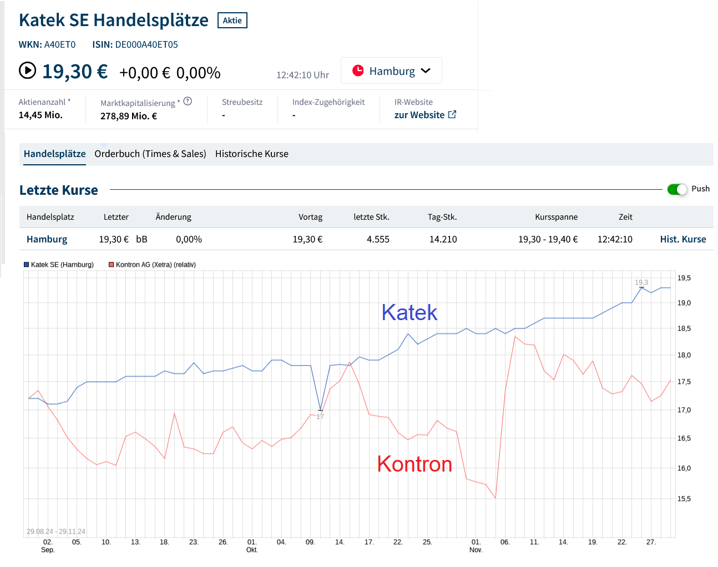Click the ISIN DE000A40ET05 text

pyautogui.click(x=145, y=44)
